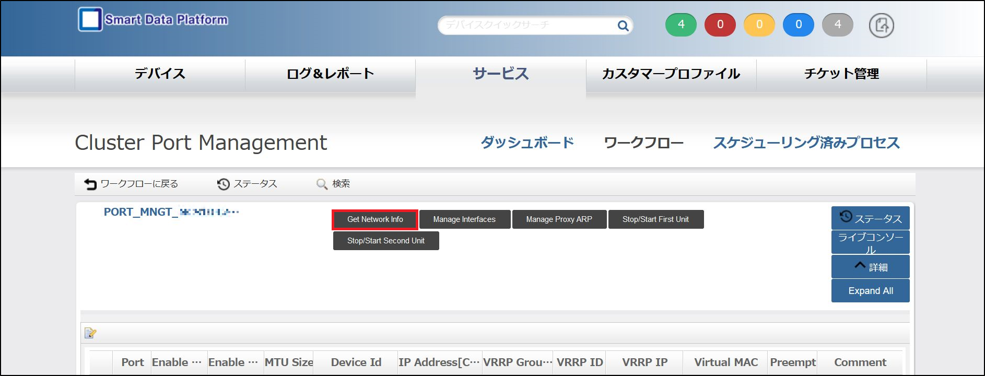Click the red status counter badge
This screenshot has width=985, height=376.
pyautogui.click(x=720, y=25)
